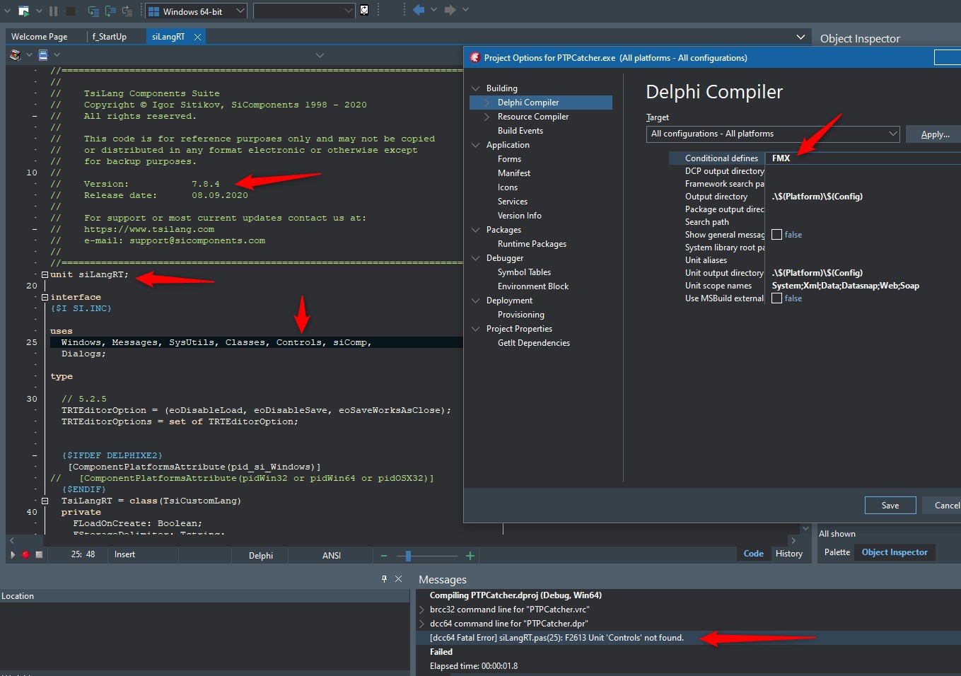Switch to the f_StartUp tab
961x676 pixels.
click(x=110, y=37)
